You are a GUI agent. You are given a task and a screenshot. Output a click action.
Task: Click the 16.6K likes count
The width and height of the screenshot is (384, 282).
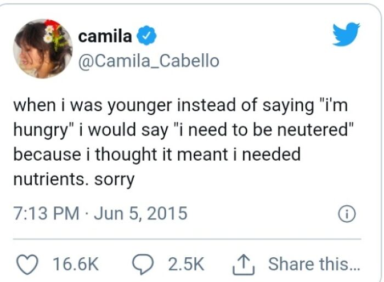click(76, 264)
